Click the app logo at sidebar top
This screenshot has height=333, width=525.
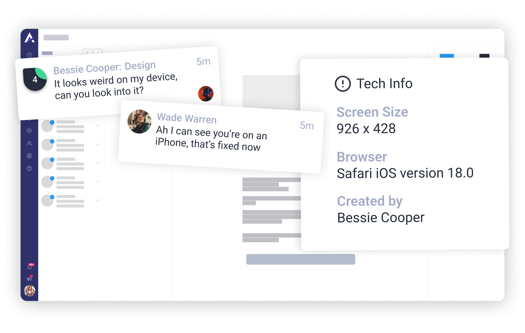pyautogui.click(x=30, y=38)
